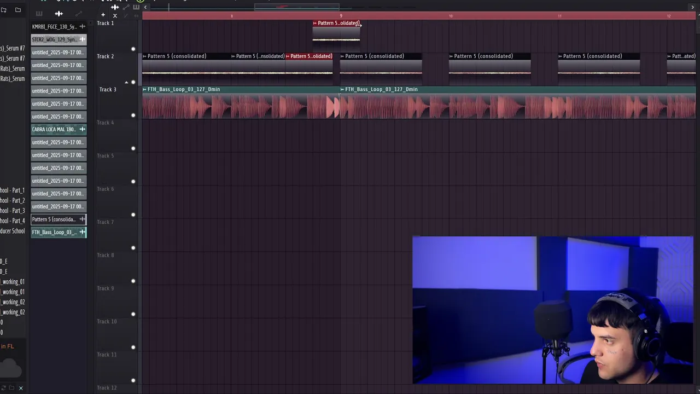Select Track 12 header label

pyautogui.click(x=107, y=387)
